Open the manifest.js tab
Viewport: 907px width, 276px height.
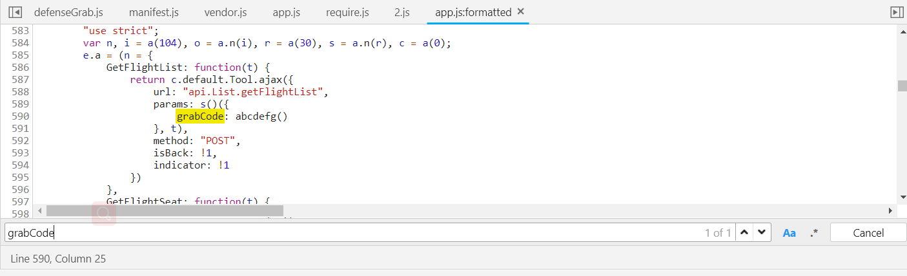click(154, 12)
